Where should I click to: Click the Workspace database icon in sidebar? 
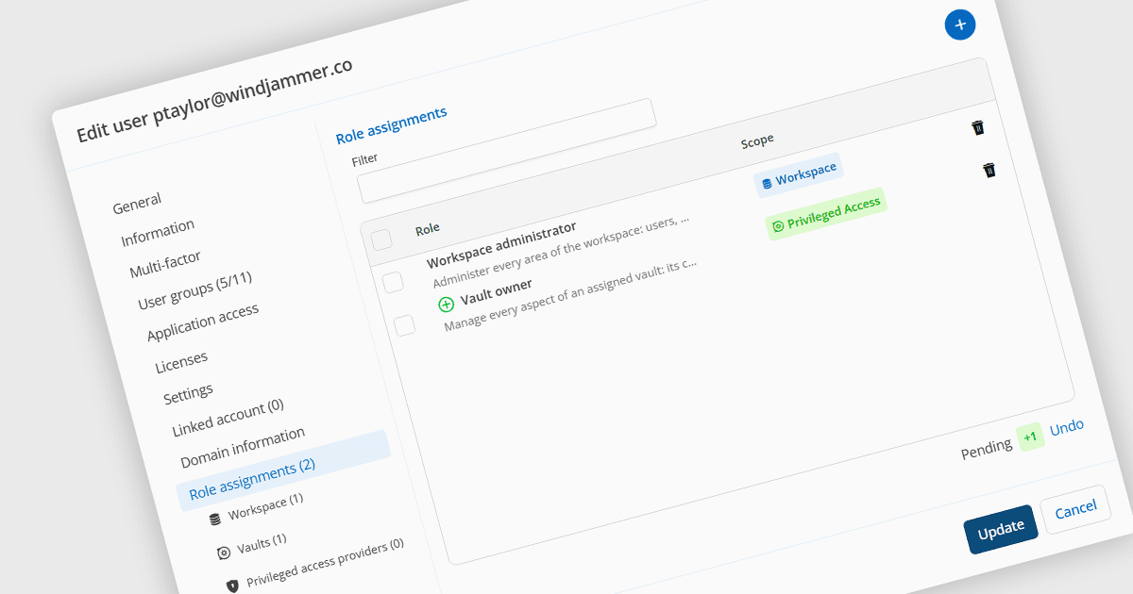[x=215, y=519]
